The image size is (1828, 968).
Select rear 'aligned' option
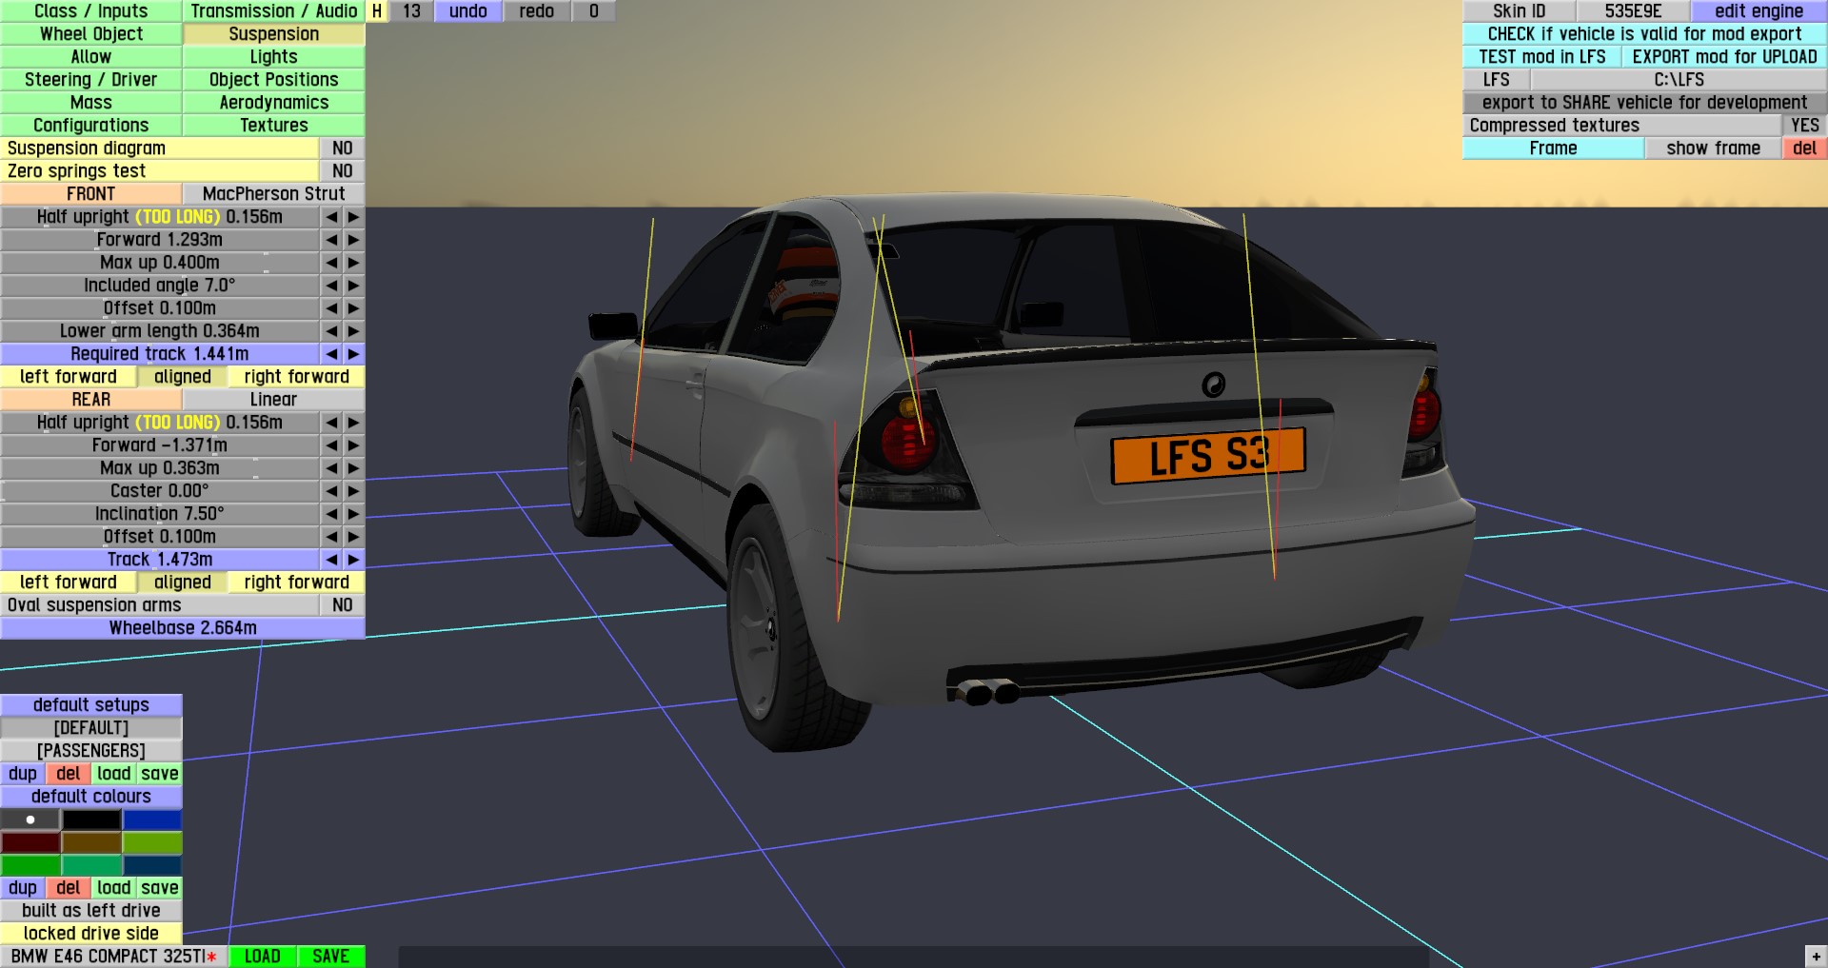(183, 583)
